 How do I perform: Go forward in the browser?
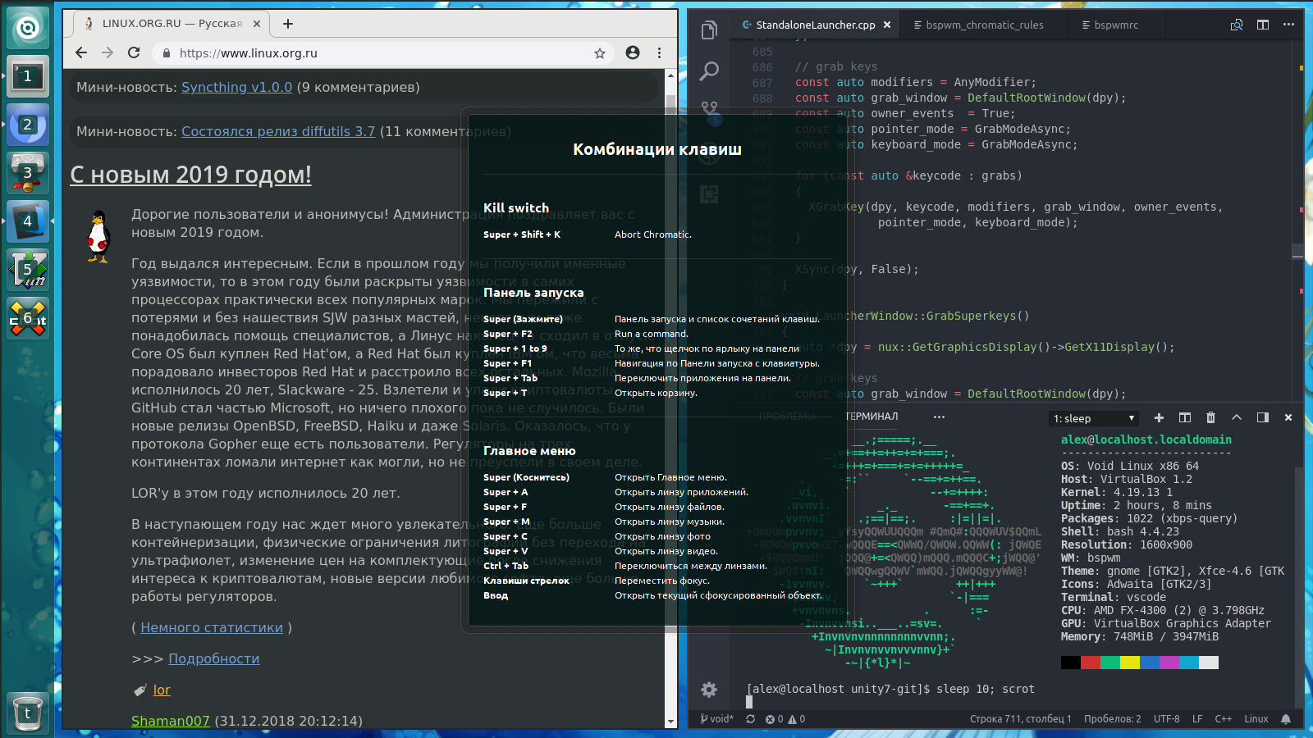(x=108, y=52)
